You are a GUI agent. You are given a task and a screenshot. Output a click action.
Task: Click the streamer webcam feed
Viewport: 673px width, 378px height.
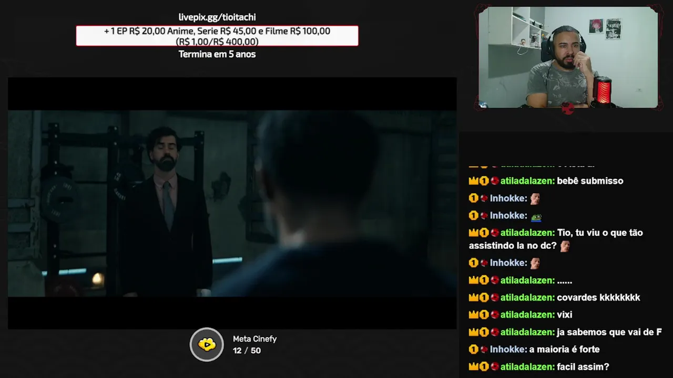click(568, 57)
